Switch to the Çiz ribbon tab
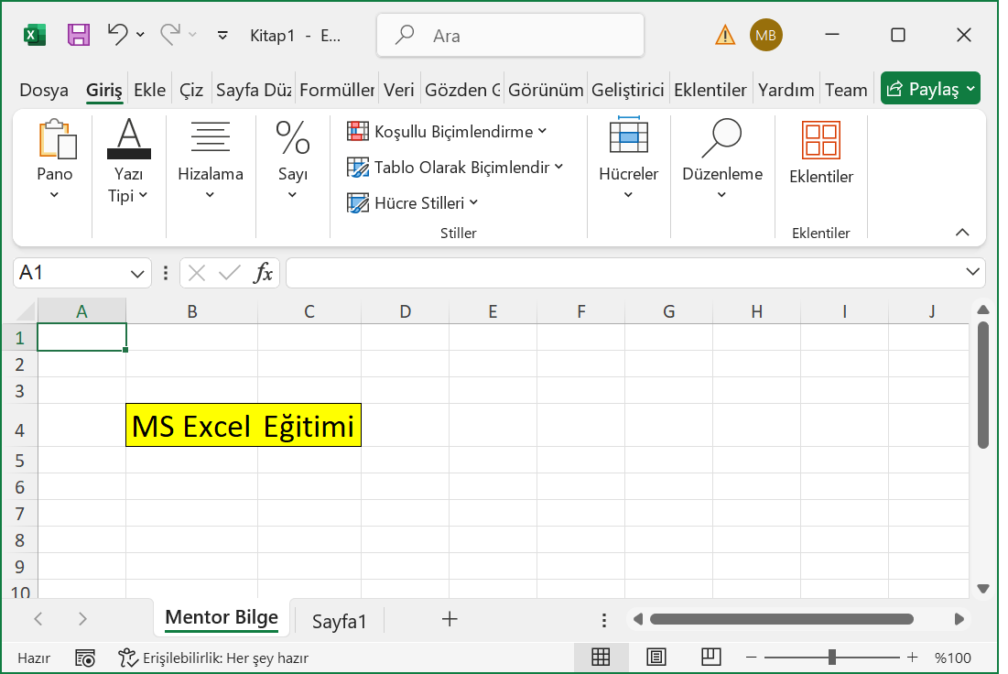 (191, 90)
